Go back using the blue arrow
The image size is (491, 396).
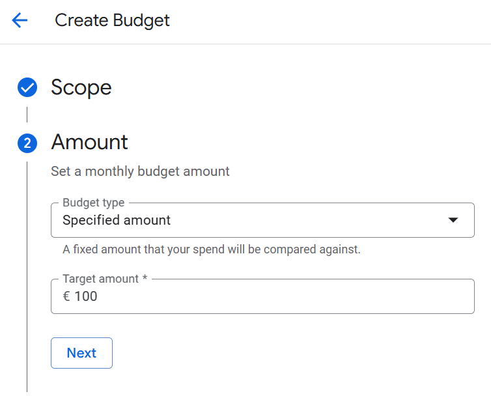[x=20, y=20]
